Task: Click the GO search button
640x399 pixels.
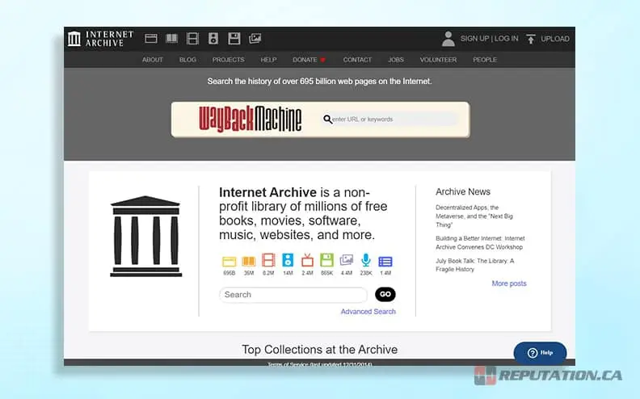Action: (x=385, y=294)
